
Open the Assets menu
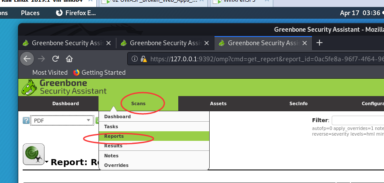218,103
